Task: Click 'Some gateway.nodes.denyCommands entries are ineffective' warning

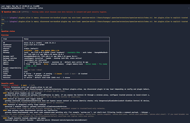Action: 32,110
